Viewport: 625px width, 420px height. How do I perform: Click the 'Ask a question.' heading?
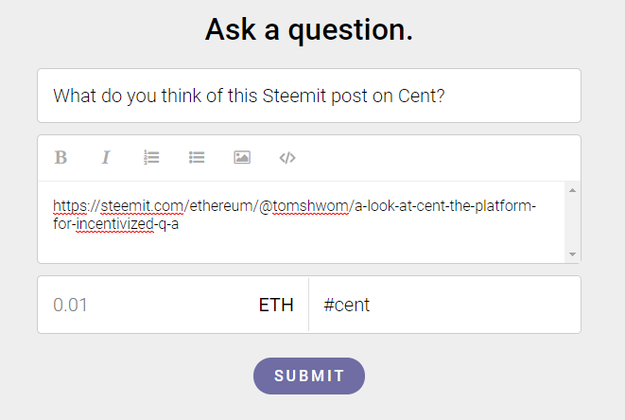[309, 30]
